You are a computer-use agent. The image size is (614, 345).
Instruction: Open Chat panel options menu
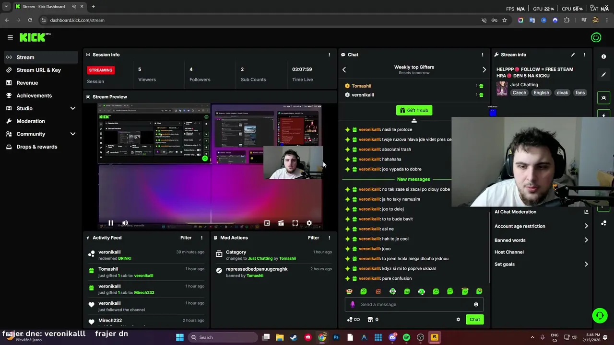(483, 55)
